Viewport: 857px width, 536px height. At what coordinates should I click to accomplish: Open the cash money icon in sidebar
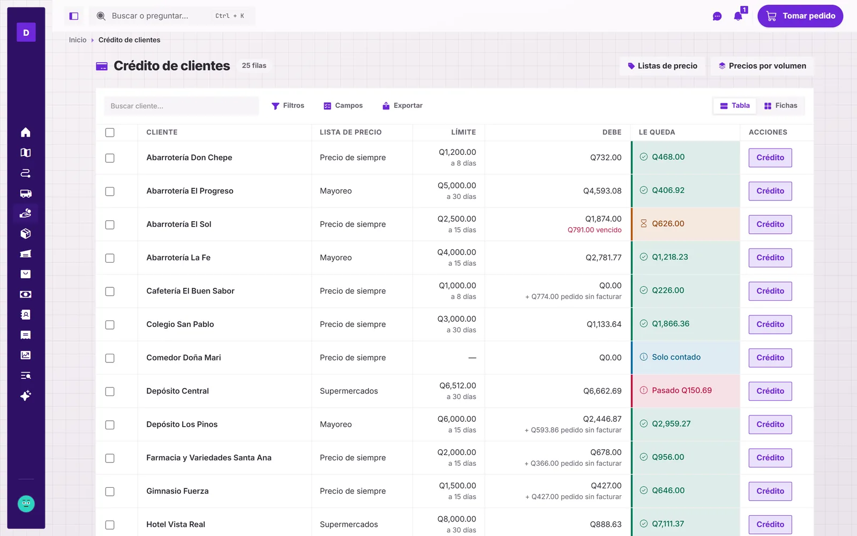(26, 294)
